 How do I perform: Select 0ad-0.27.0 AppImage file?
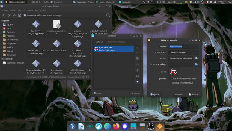point(36,28)
